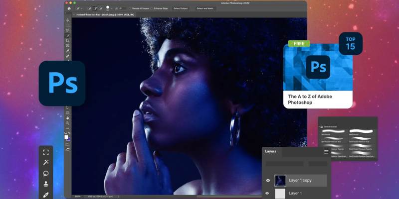Go to the Photoshop Home screen icon

[x=69, y=8]
